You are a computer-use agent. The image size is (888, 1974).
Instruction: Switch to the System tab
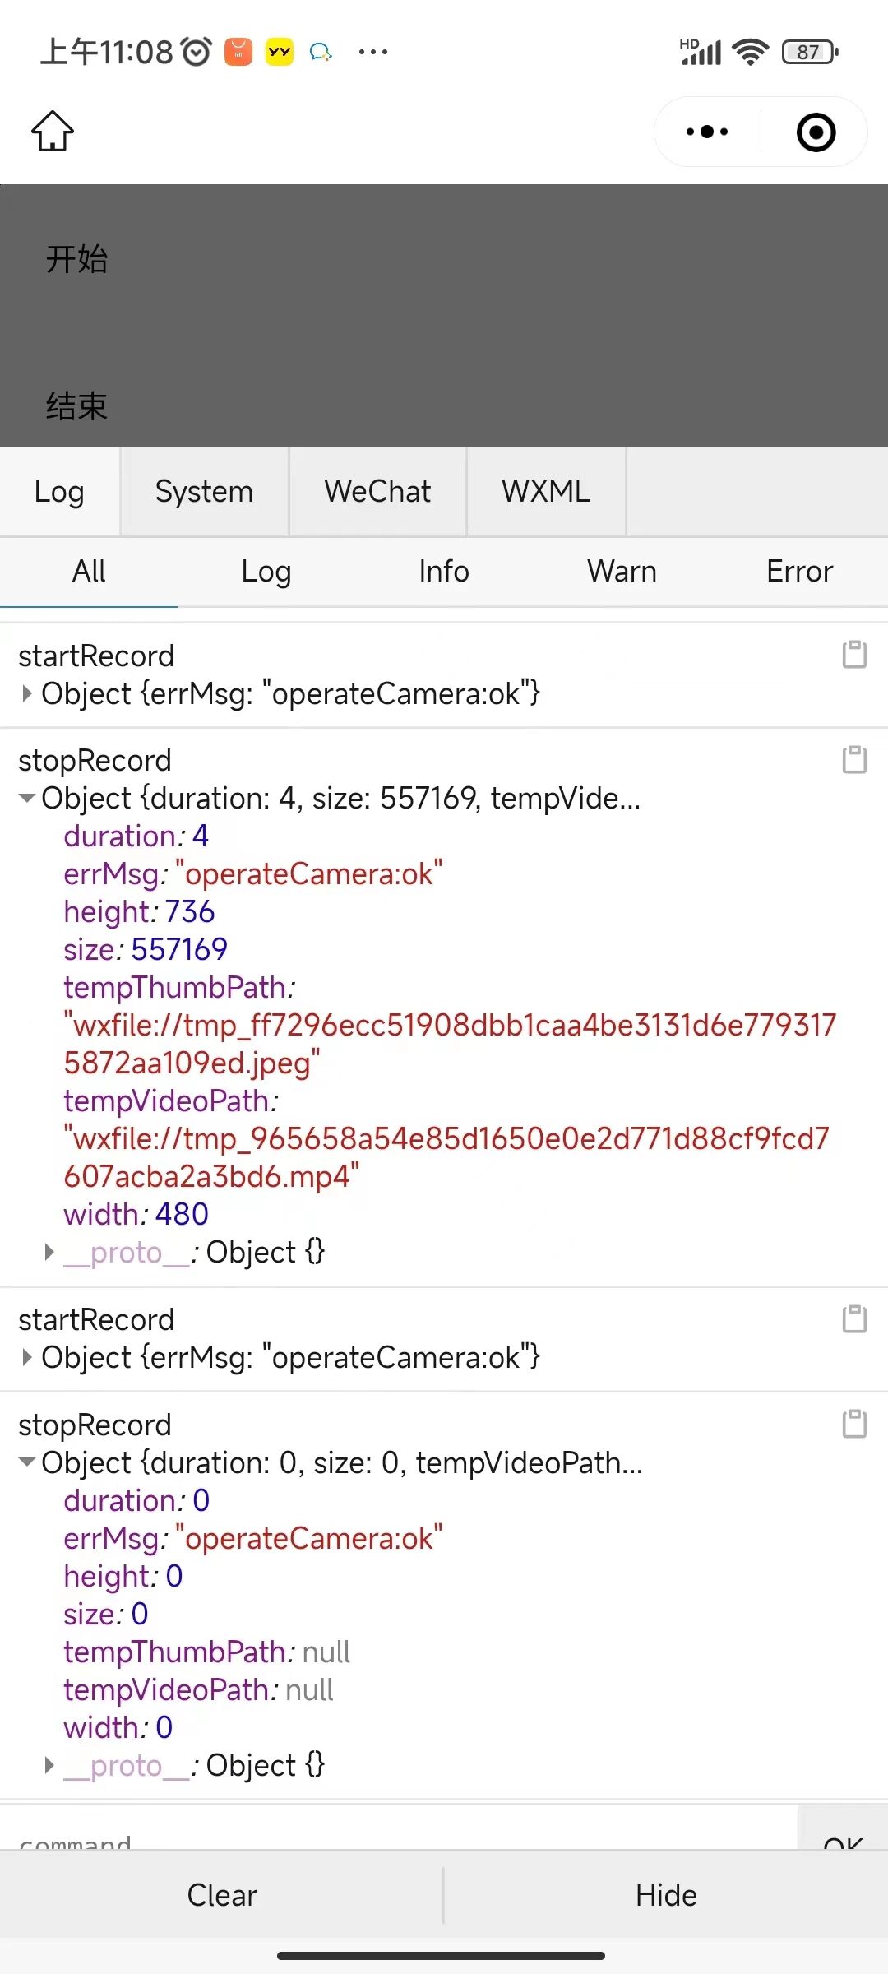point(204,492)
